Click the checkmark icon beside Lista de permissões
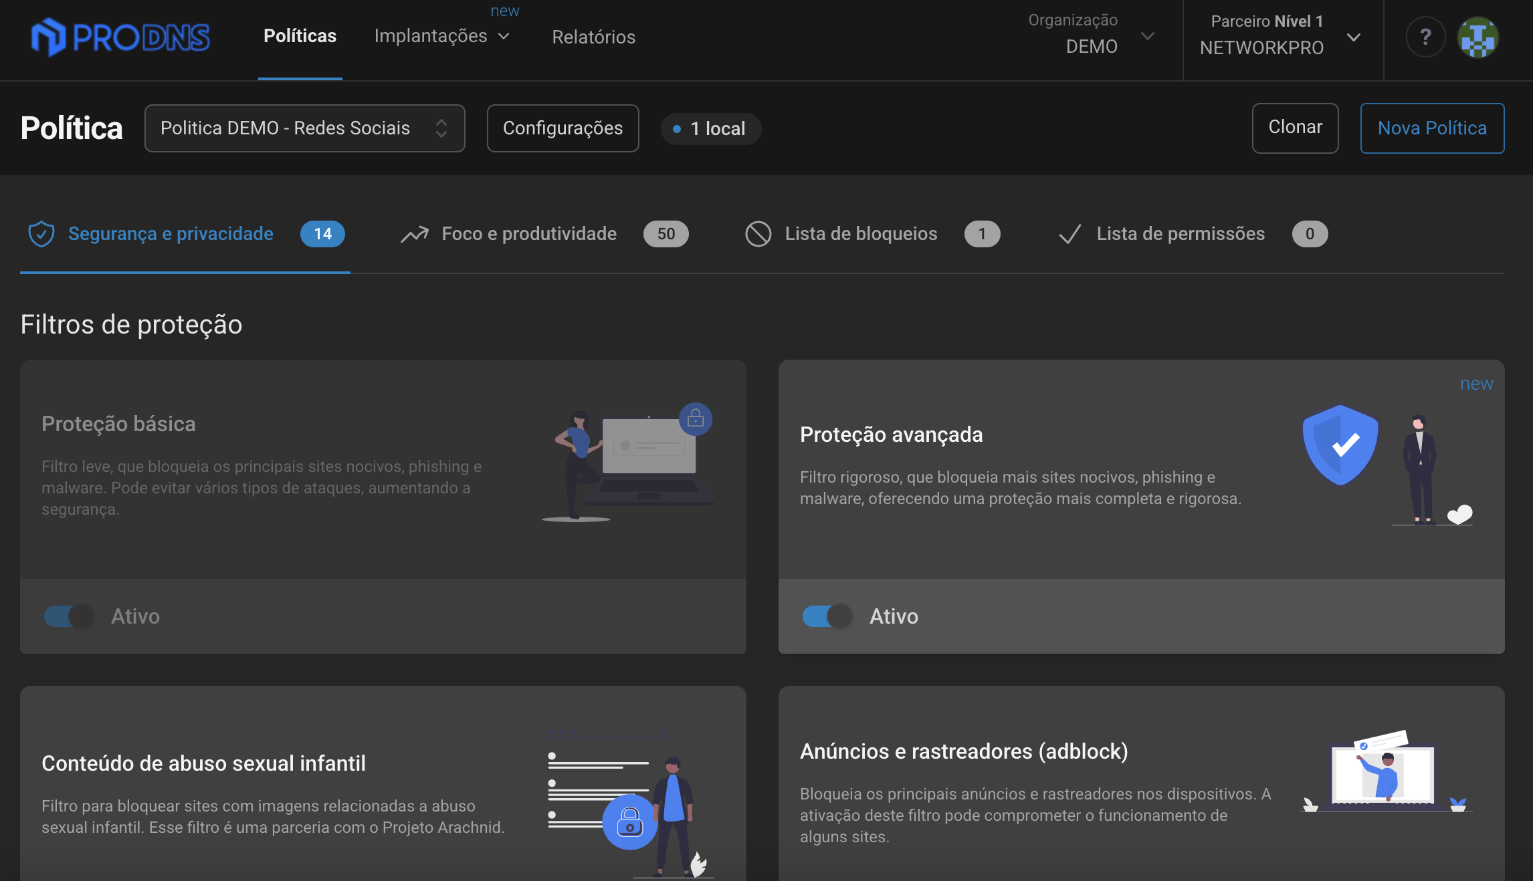This screenshot has width=1533, height=881. tap(1068, 234)
